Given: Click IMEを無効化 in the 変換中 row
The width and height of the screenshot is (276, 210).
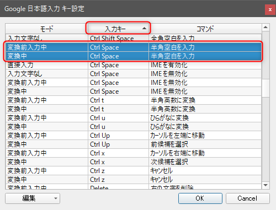Looking at the screenshot, I should pos(205,91).
